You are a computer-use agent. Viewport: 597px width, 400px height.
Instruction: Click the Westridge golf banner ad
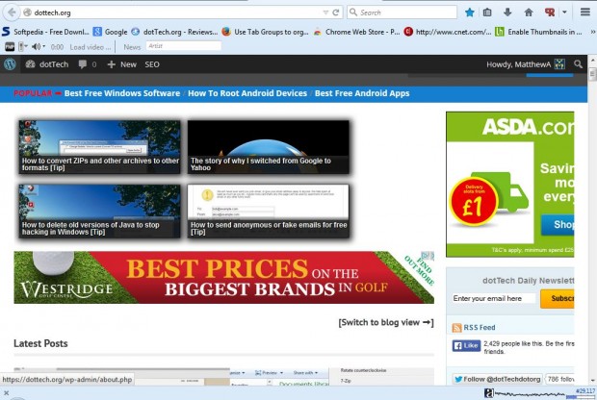point(223,278)
